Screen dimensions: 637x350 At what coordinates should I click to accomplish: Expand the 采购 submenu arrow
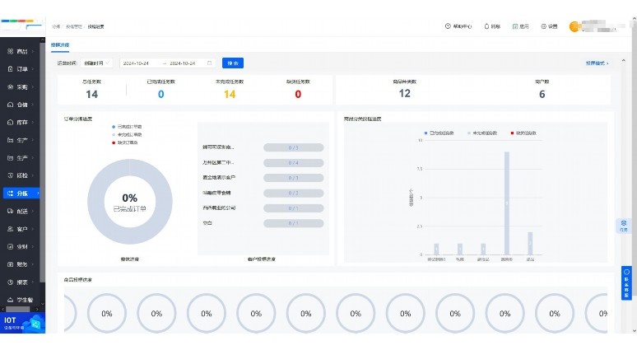[32, 87]
